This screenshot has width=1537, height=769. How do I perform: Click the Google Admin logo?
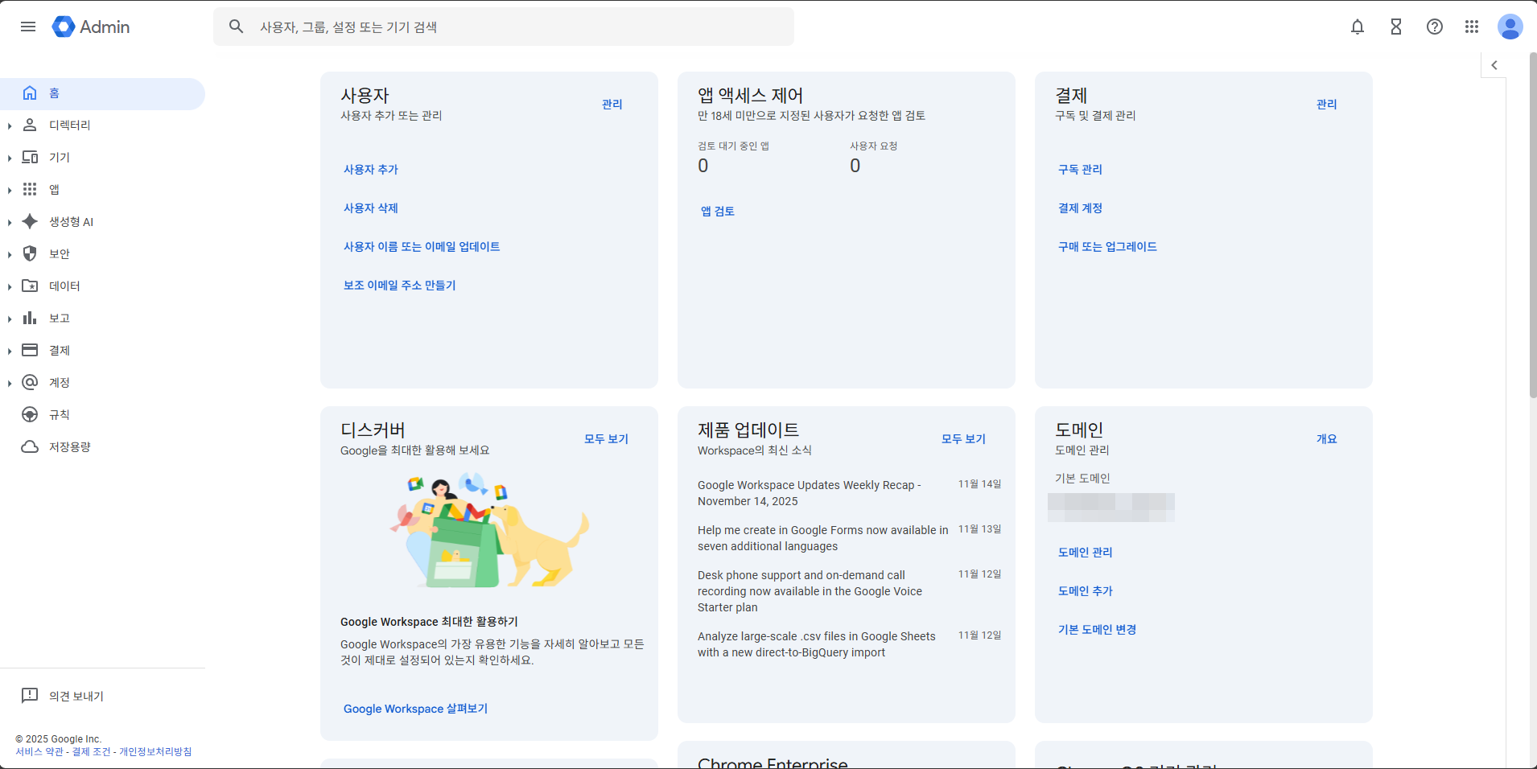[91, 27]
